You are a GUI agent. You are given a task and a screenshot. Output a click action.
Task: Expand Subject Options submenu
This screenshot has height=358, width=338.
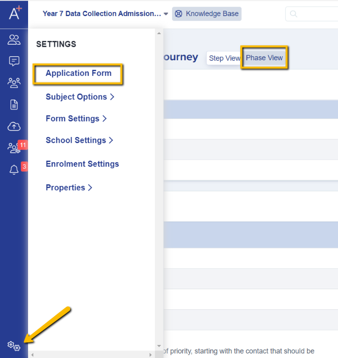point(80,97)
